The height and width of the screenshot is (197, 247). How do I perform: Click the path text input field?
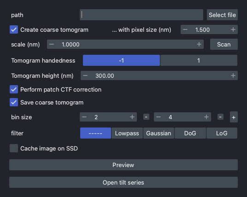[x=141, y=15]
